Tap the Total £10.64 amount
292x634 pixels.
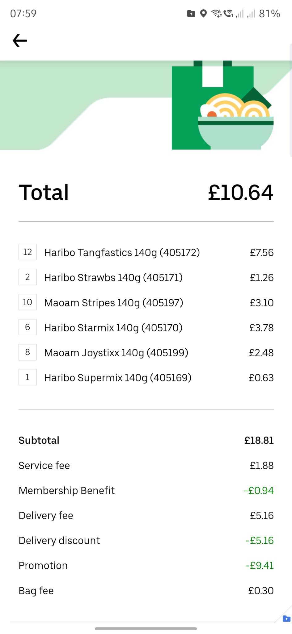click(x=240, y=192)
